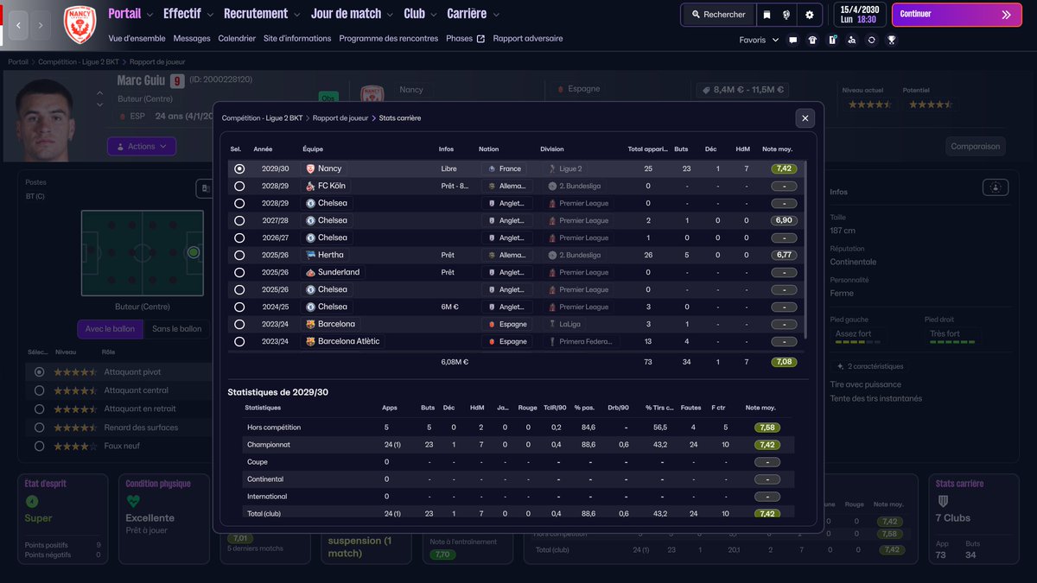Screen dimensions: 1037x583
Task: Open the globe icon in top bar
Action: tap(787, 15)
